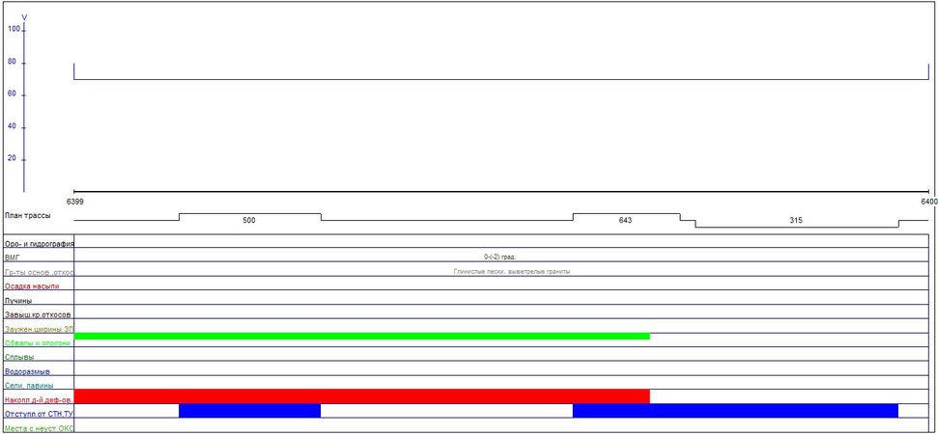Select the 'Водоразмыв' row label
This screenshot has height=434, width=938.
27,371
